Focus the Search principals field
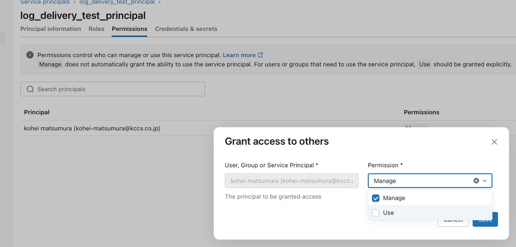 [x=113, y=89]
